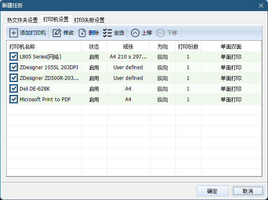Select the 打印机设置 tab
Screen dimensions: 268x200
pos(56,19)
